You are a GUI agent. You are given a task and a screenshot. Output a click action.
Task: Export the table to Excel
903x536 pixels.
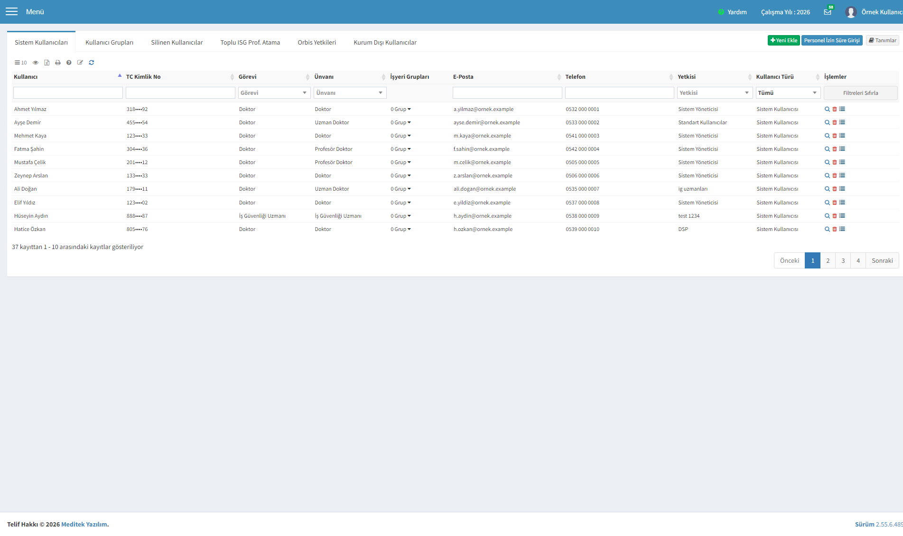47,63
